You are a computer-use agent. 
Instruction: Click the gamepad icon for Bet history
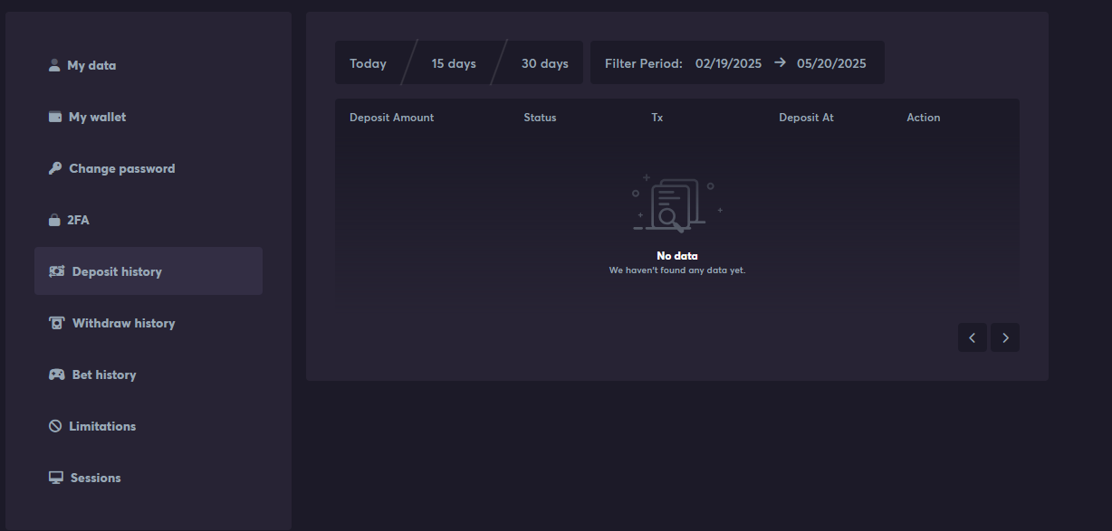pyautogui.click(x=57, y=375)
